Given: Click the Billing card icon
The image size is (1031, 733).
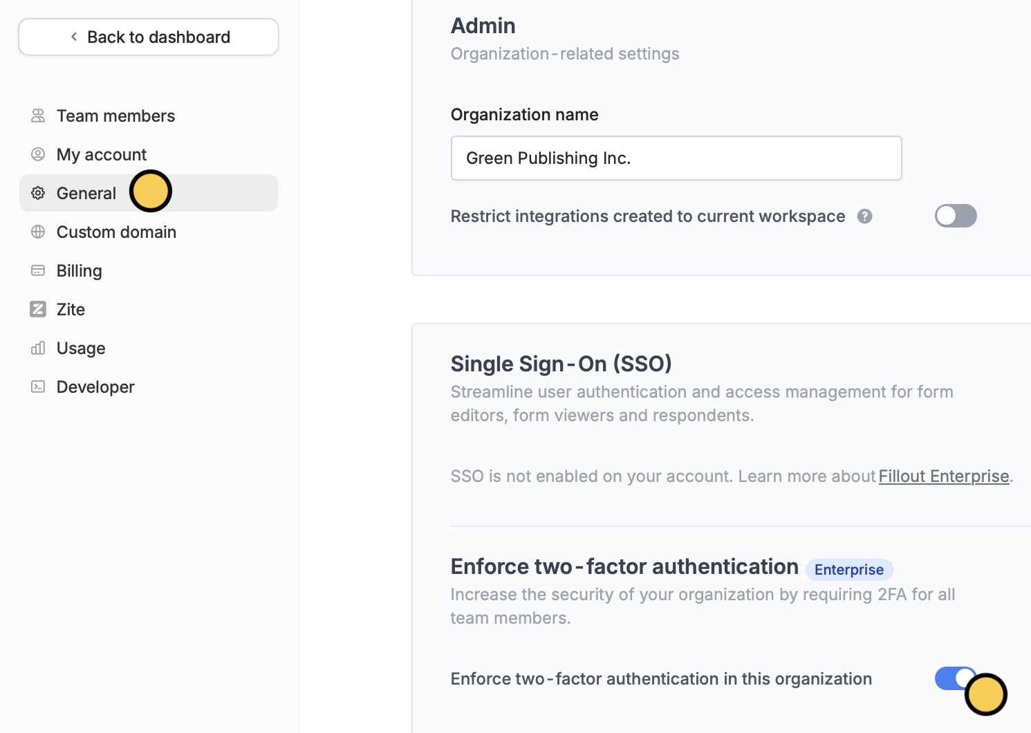Looking at the screenshot, I should pos(38,270).
